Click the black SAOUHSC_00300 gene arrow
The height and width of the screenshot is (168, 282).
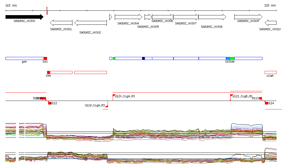click(x=25, y=17)
